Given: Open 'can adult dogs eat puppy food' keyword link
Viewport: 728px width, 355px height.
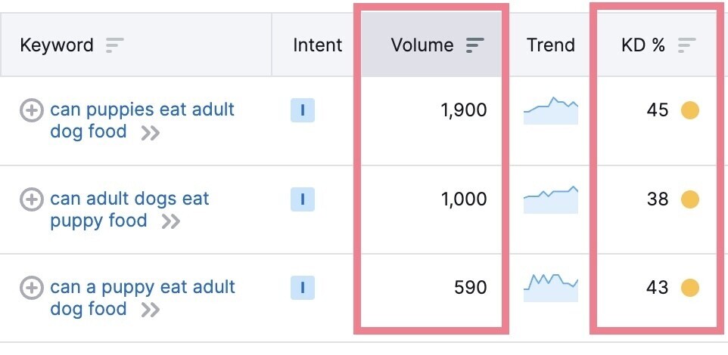Looking at the screenshot, I should (129, 199).
